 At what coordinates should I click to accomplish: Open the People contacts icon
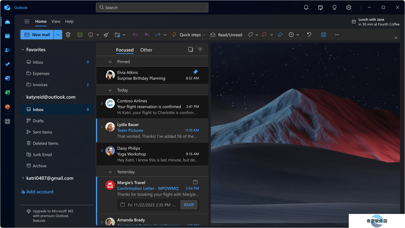pyautogui.click(x=7, y=50)
